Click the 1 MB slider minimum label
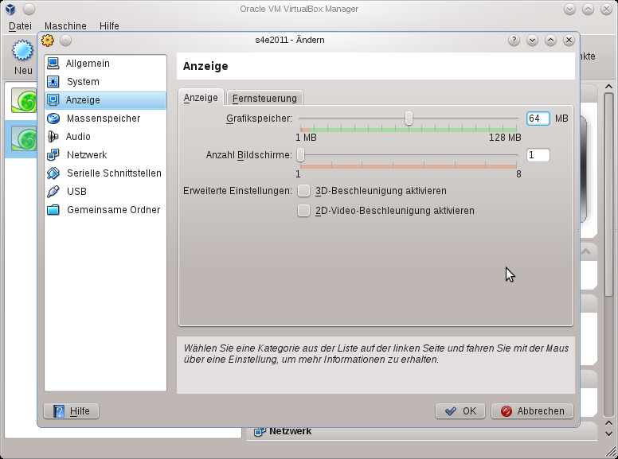 (x=306, y=138)
